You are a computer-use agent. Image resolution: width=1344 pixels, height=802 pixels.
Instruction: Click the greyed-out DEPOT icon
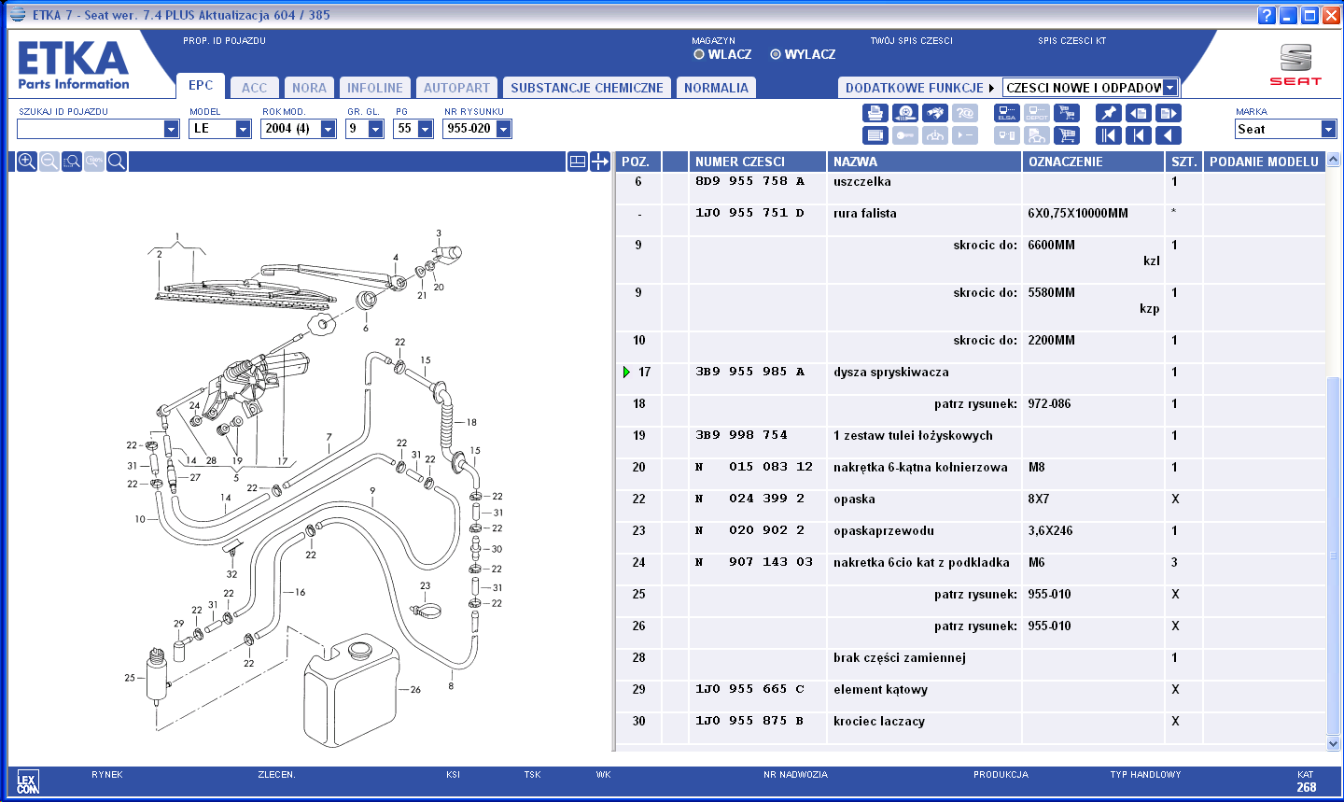click(x=1037, y=113)
